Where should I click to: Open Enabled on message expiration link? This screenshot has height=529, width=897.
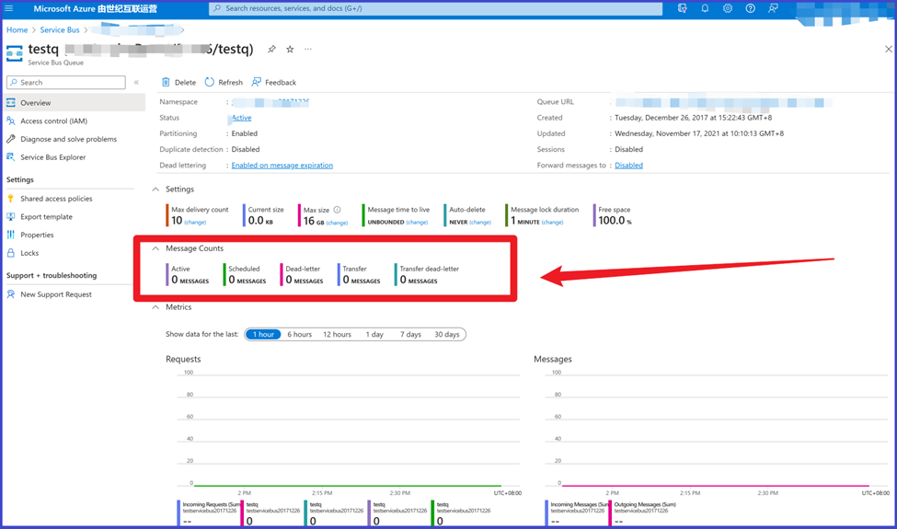pos(282,166)
